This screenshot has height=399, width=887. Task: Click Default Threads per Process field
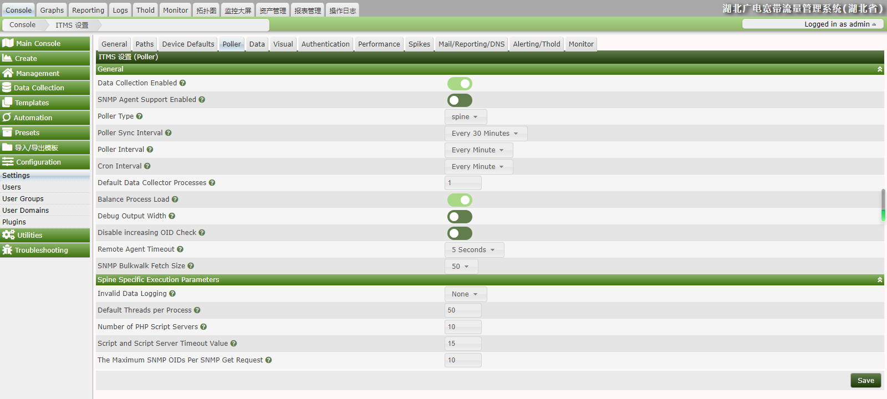click(463, 310)
